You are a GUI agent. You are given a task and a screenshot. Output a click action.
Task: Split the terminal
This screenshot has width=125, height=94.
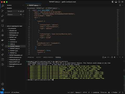click(x=112, y=57)
